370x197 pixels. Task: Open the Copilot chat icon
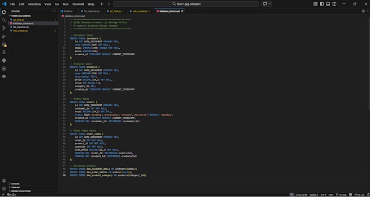pyautogui.click(x=265, y=4)
